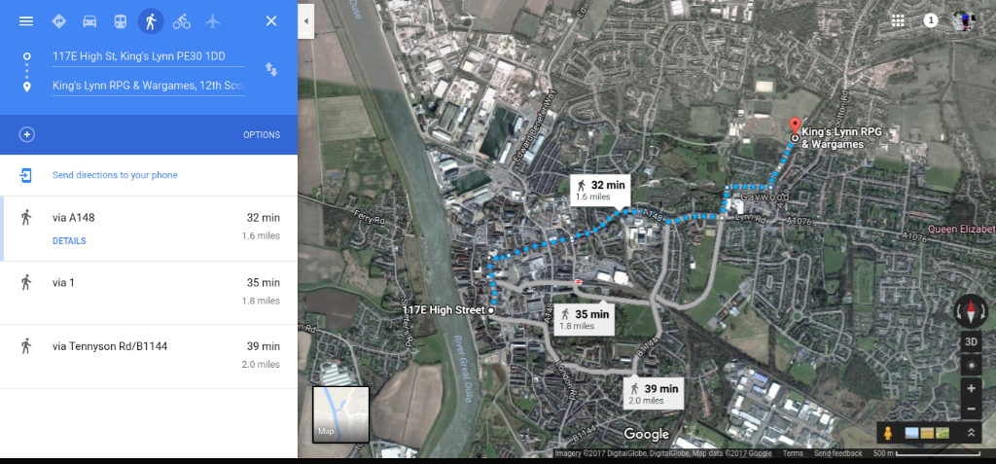Add a destination plus icon
This screenshot has width=996, height=464.
click(26, 135)
